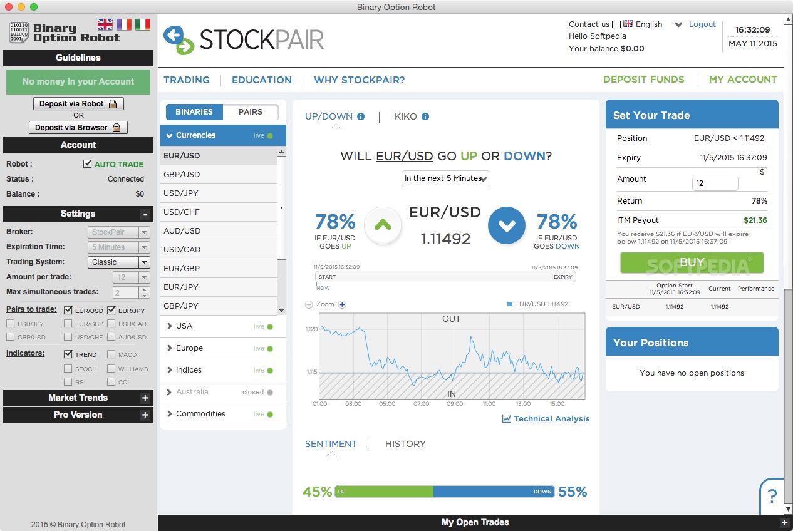Click the Logout link
Image resolution: width=793 pixels, height=531 pixels.
click(x=702, y=24)
